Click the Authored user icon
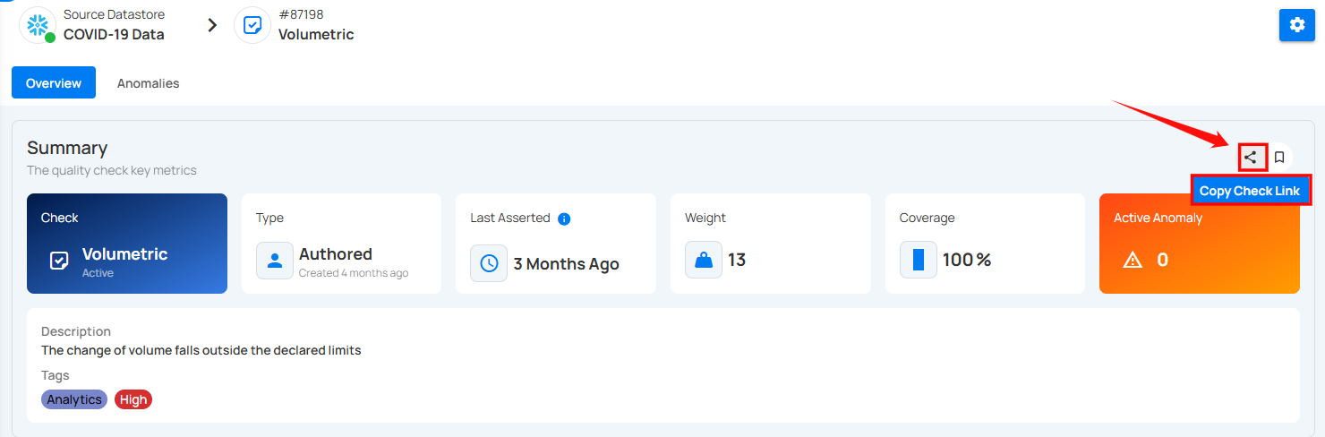 click(x=275, y=261)
